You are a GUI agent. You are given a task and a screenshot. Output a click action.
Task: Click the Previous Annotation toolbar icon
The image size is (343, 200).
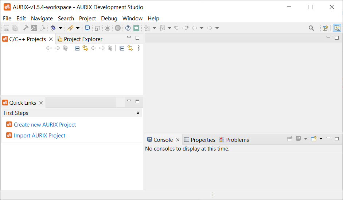pyautogui.click(x=162, y=28)
